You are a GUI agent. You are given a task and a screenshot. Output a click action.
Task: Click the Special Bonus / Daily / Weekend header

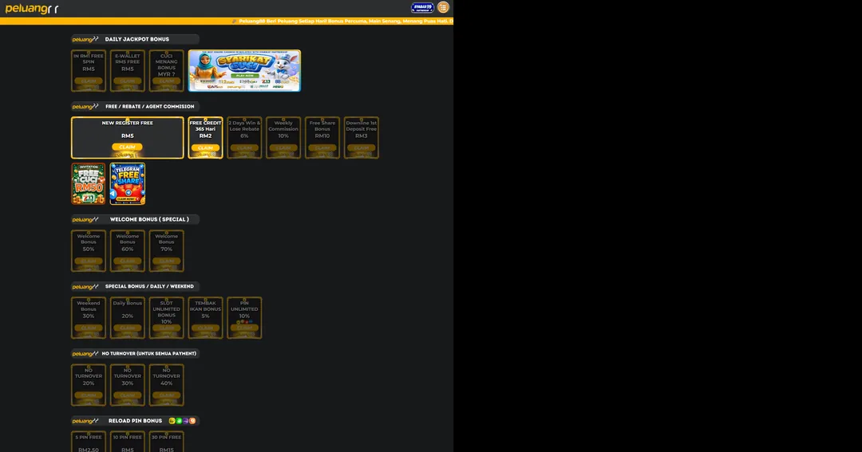click(x=135, y=286)
